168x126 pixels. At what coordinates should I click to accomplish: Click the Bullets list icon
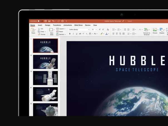[113, 29]
